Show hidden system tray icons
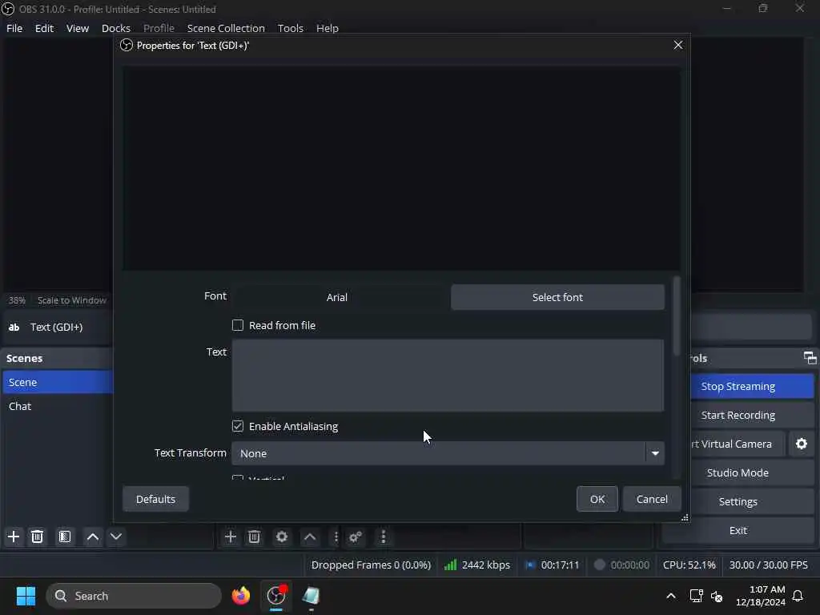Image resolution: width=820 pixels, height=615 pixels. tap(671, 596)
